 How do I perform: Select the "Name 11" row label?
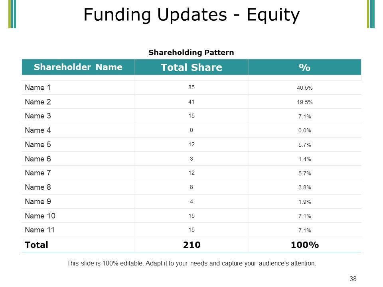39,230
